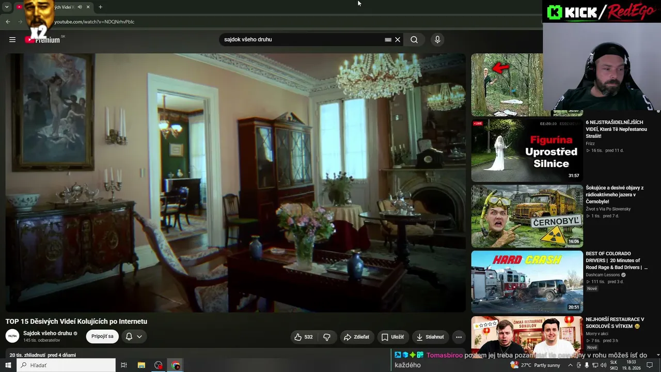Dislike the video with thumbs down
The height and width of the screenshot is (372, 661).
click(327, 337)
